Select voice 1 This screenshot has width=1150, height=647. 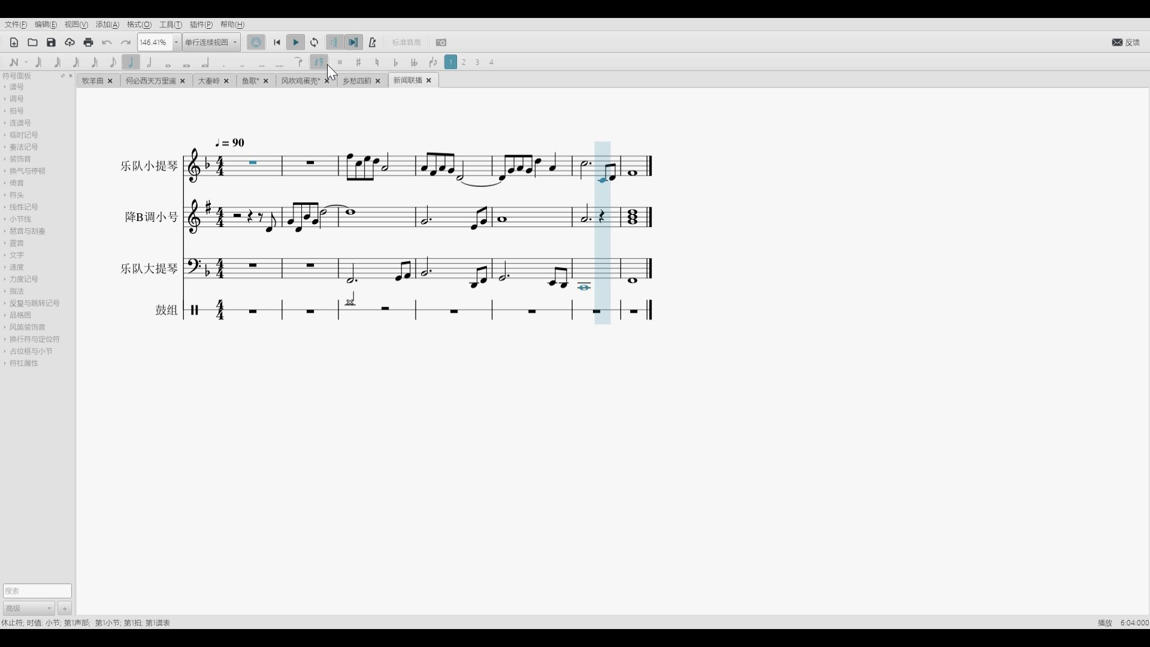tap(450, 62)
